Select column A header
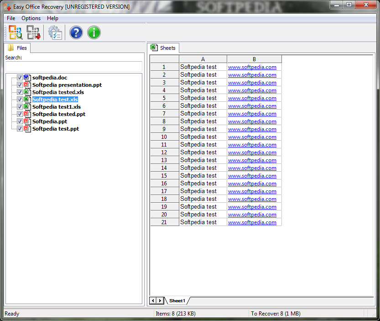The width and height of the screenshot is (380, 321). (203, 59)
